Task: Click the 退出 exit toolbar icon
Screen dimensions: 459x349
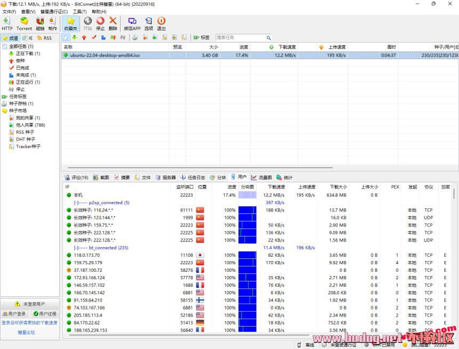Action: click(x=161, y=23)
